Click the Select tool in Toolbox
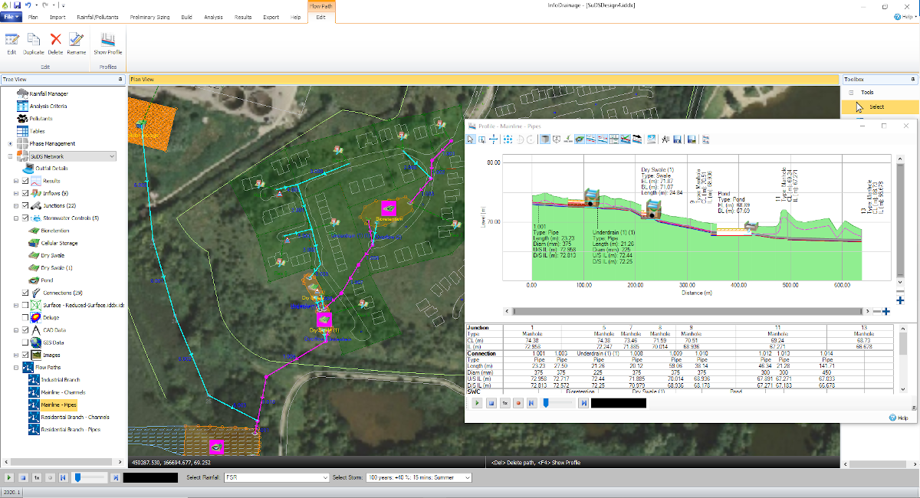The height and width of the screenshot is (498, 920). click(876, 107)
